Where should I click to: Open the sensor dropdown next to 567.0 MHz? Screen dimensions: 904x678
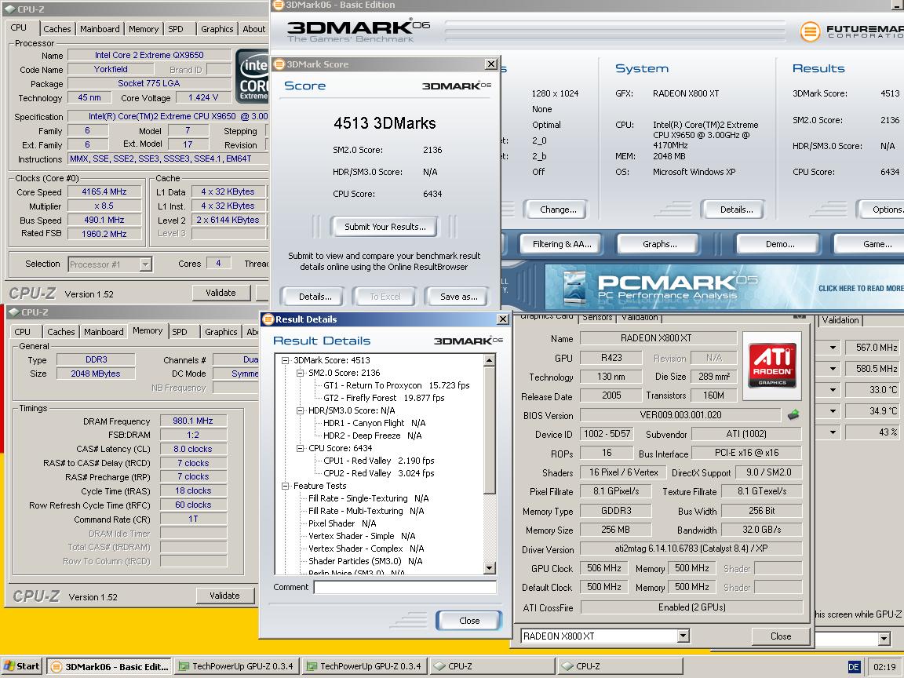[x=833, y=348]
